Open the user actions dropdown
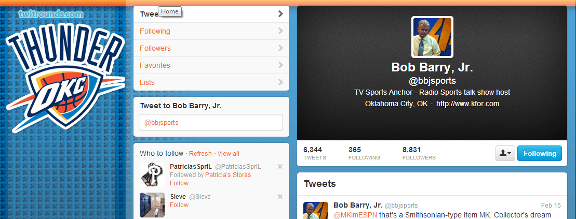This screenshot has width=576, height=219. (x=505, y=153)
